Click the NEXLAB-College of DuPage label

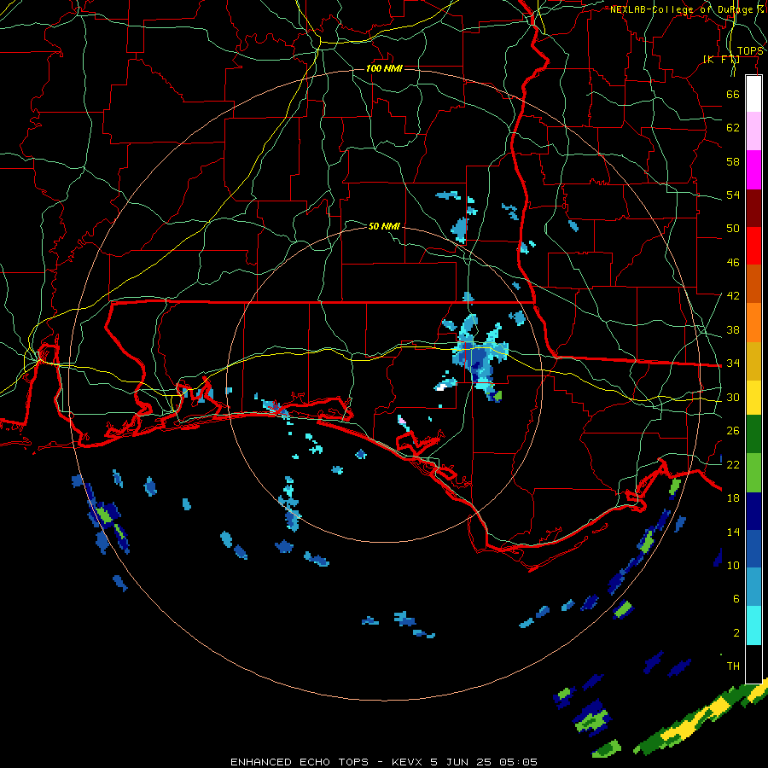687,9
